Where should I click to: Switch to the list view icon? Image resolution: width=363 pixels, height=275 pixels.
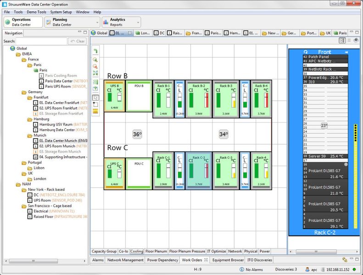(349, 40)
